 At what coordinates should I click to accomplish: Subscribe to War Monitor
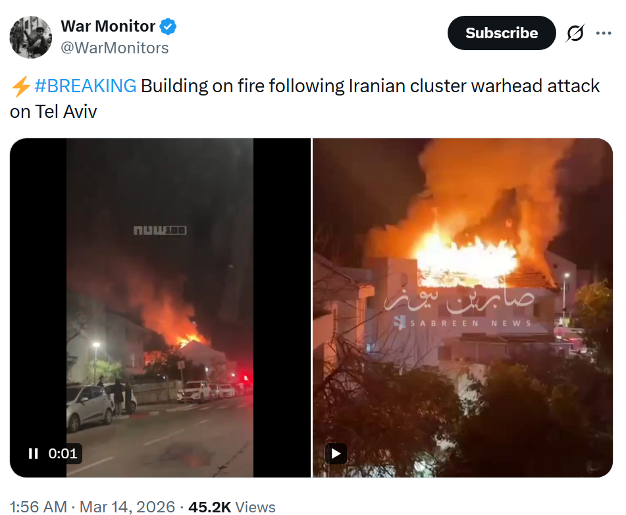click(x=502, y=33)
